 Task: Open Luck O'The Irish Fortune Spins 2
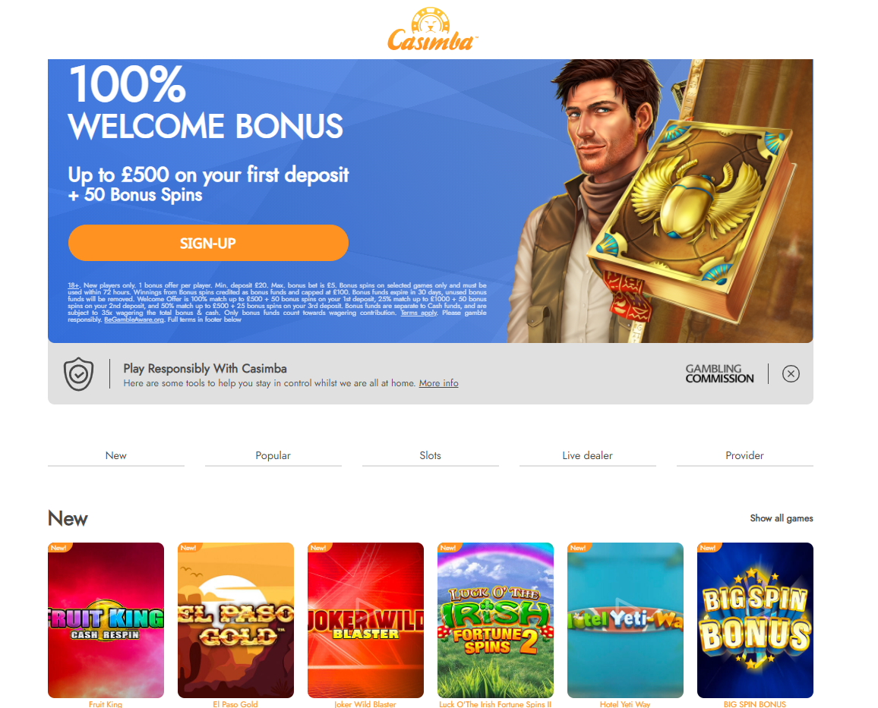[x=495, y=620]
